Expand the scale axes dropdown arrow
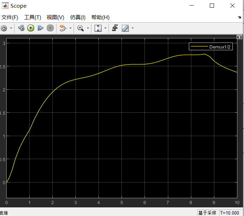Viewport: 244px width, 216px height. coord(105,28)
